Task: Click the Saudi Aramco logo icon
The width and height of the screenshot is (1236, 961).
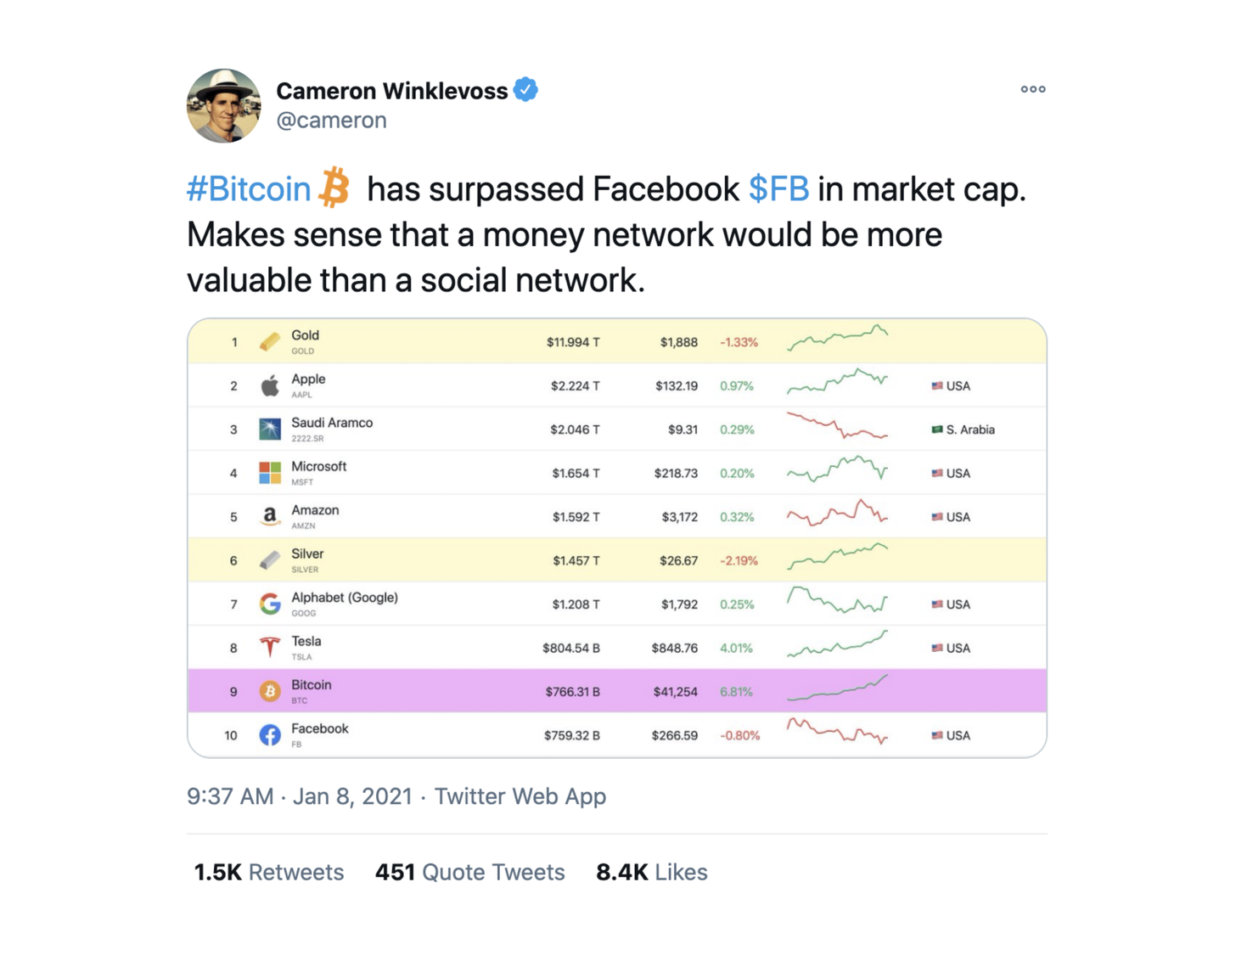Action: pos(270,430)
